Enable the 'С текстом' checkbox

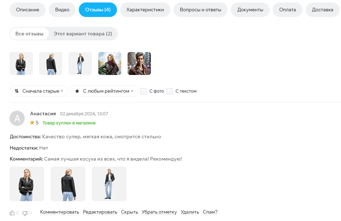coord(170,91)
